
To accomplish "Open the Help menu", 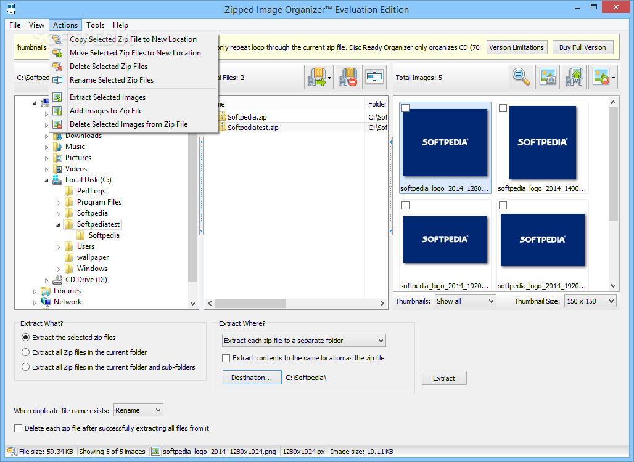I will point(120,25).
